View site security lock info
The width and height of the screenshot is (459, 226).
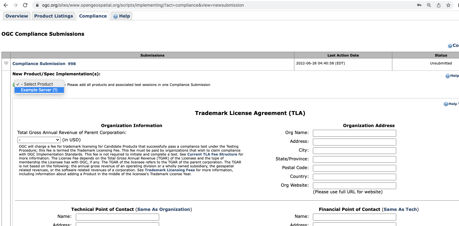[38, 5]
